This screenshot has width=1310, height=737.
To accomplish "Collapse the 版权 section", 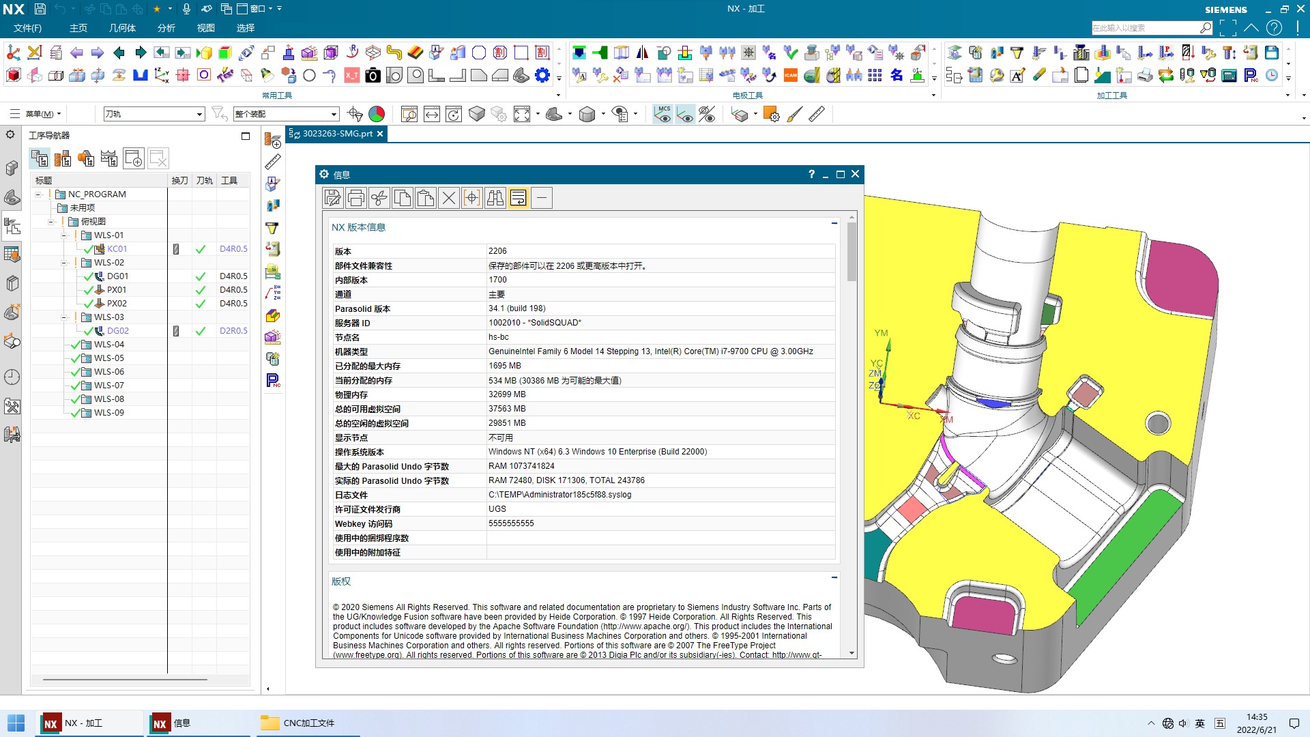I will pos(834,577).
